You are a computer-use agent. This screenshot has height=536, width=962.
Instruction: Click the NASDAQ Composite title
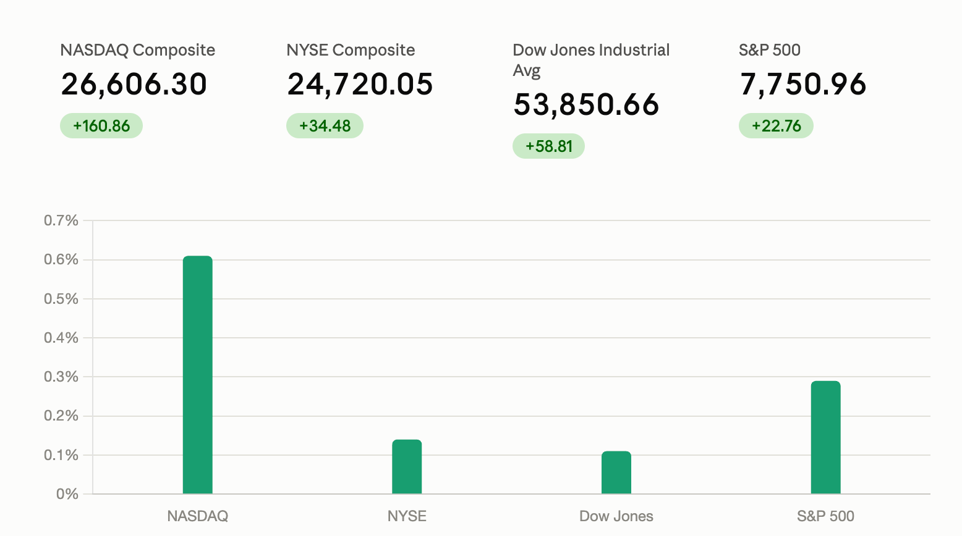(138, 50)
